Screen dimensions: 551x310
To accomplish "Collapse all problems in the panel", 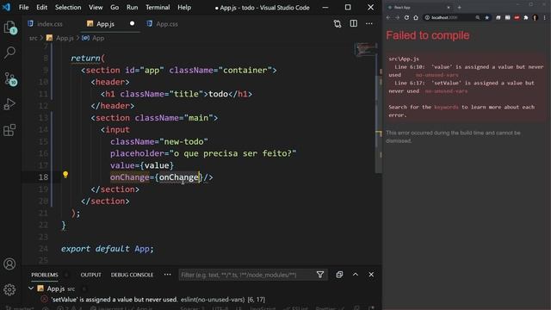I will pos(339,275).
